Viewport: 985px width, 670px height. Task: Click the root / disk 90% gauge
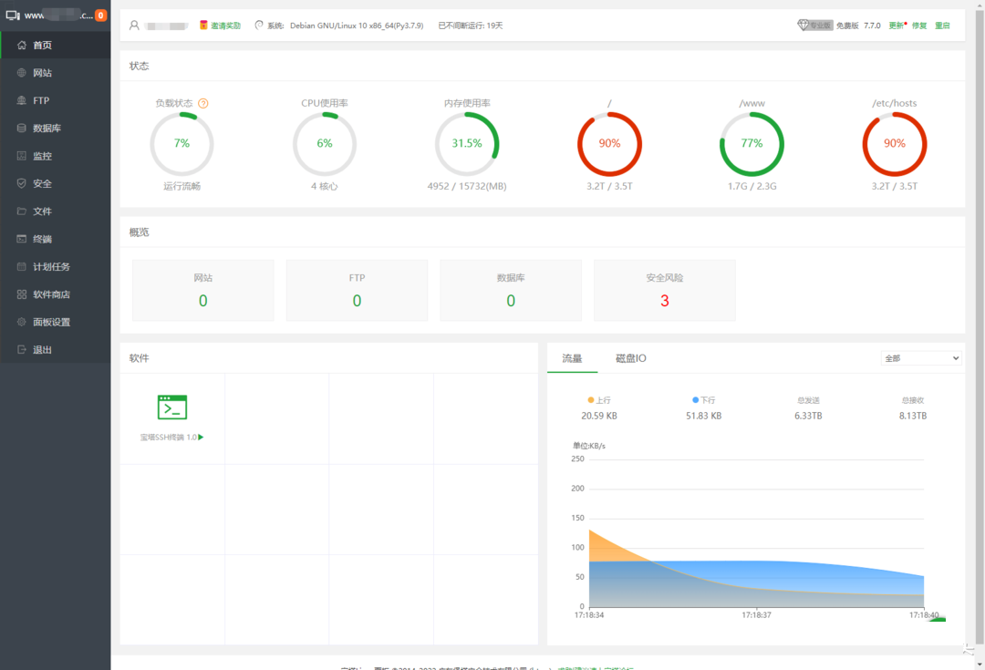pyautogui.click(x=609, y=144)
